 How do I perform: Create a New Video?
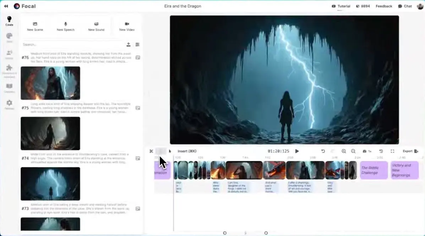coord(127,27)
